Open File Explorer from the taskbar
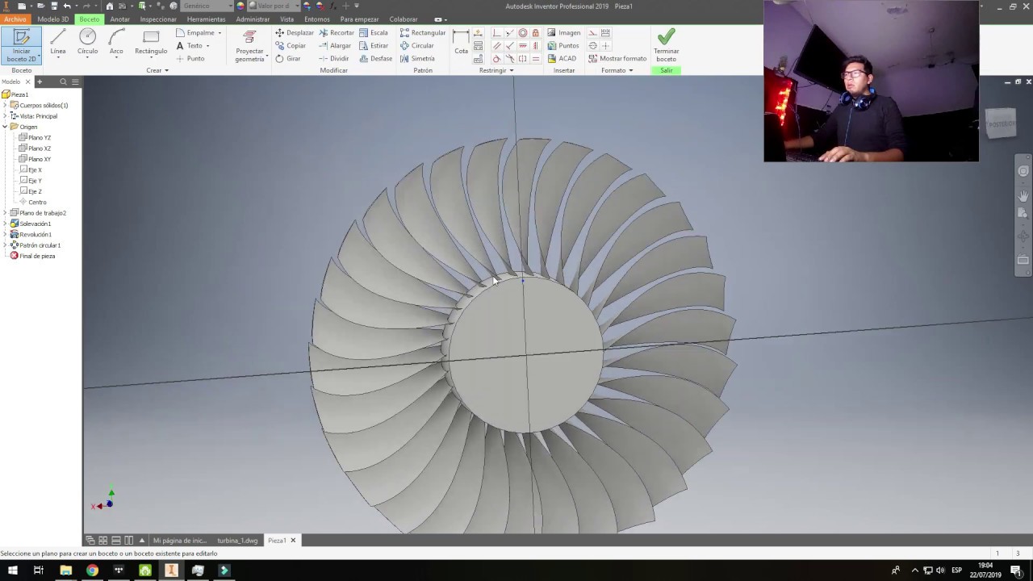This screenshot has height=581, width=1033. (66, 571)
